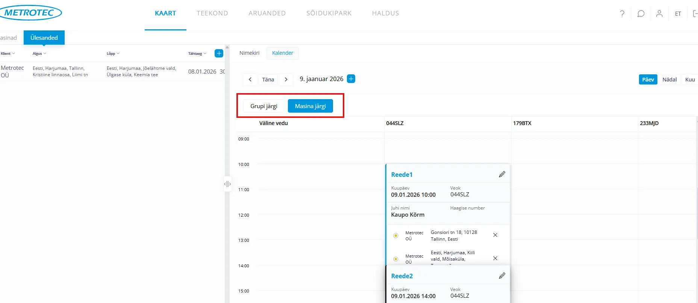Screen dimensions: 698x303
Task: Open the chat messages icon
Action: 641,14
